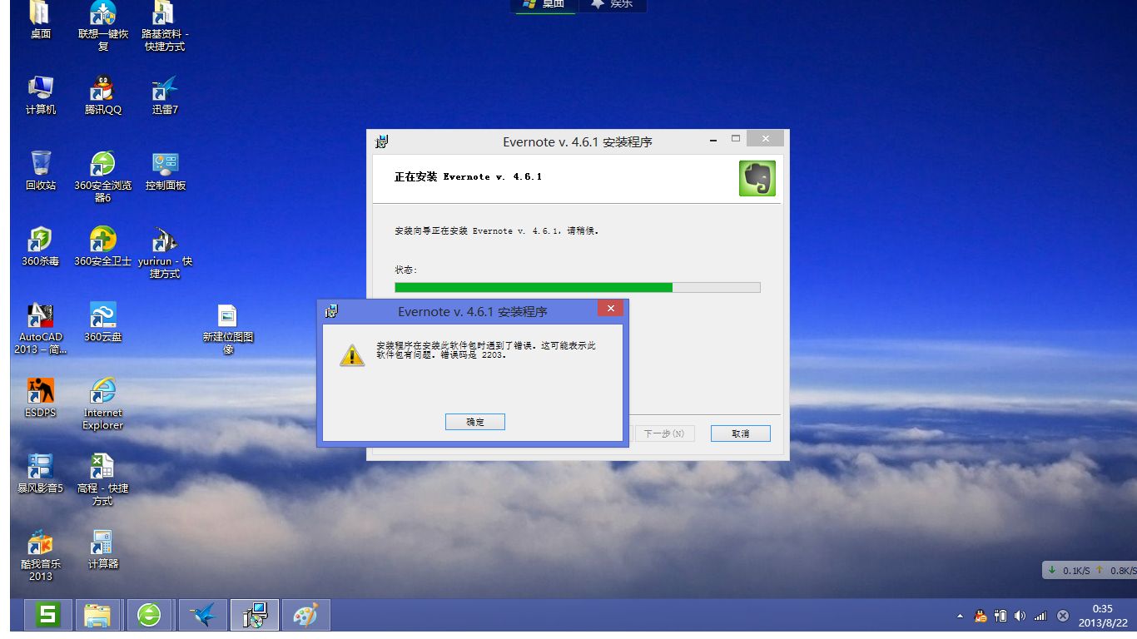The height and width of the screenshot is (639, 1137).
Task: Select the 桌面 folder desktop icon
Action: click(x=41, y=21)
